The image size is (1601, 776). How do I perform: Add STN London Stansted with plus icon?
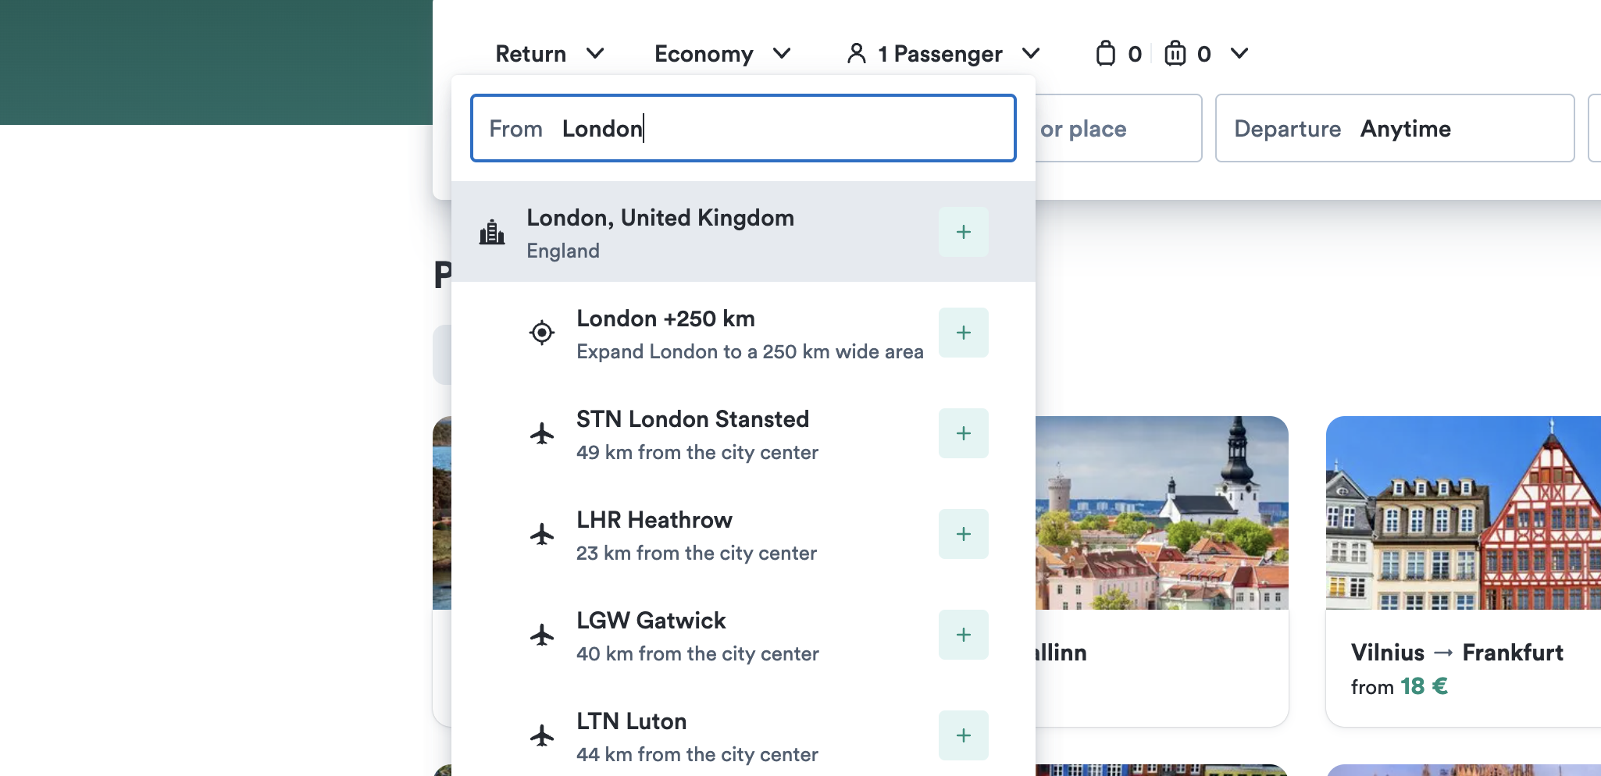tap(963, 433)
